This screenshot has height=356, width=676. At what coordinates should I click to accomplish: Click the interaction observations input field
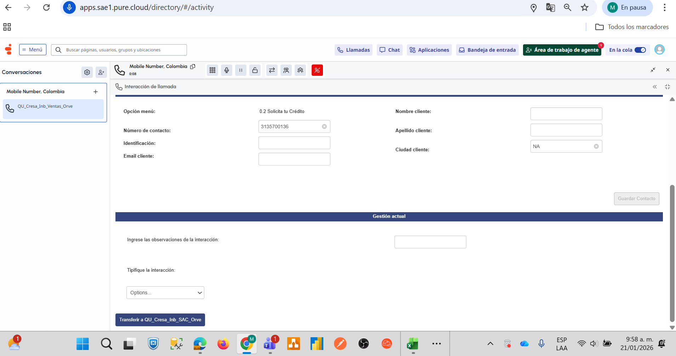click(430, 242)
